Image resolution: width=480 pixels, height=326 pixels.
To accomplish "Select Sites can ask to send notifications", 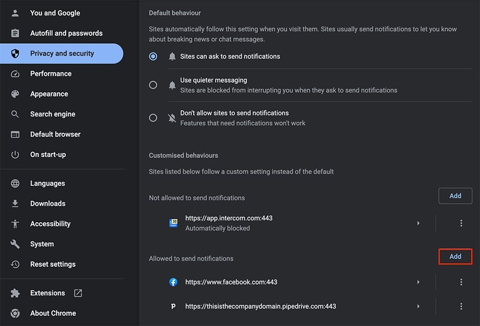I will 153,56.
